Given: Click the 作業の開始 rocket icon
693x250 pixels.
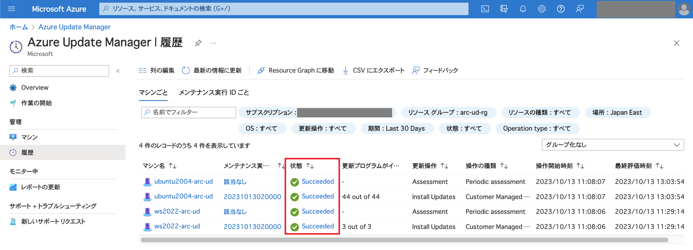Looking at the screenshot, I should tap(13, 103).
